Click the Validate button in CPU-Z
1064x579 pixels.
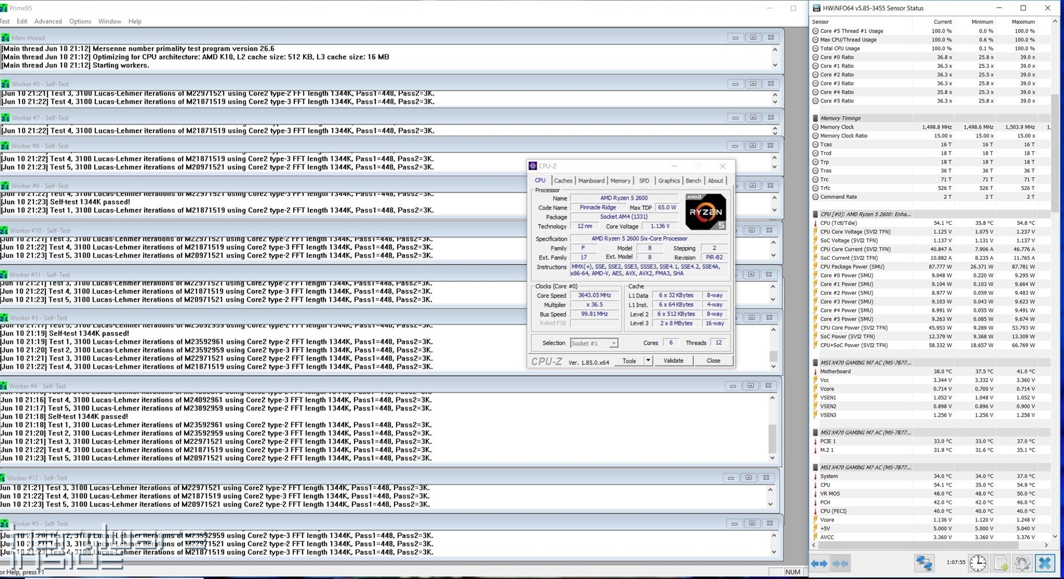point(673,361)
